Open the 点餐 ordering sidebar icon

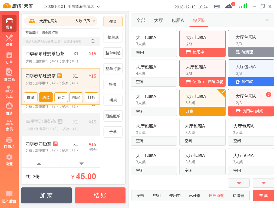click(x=9, y=40)
